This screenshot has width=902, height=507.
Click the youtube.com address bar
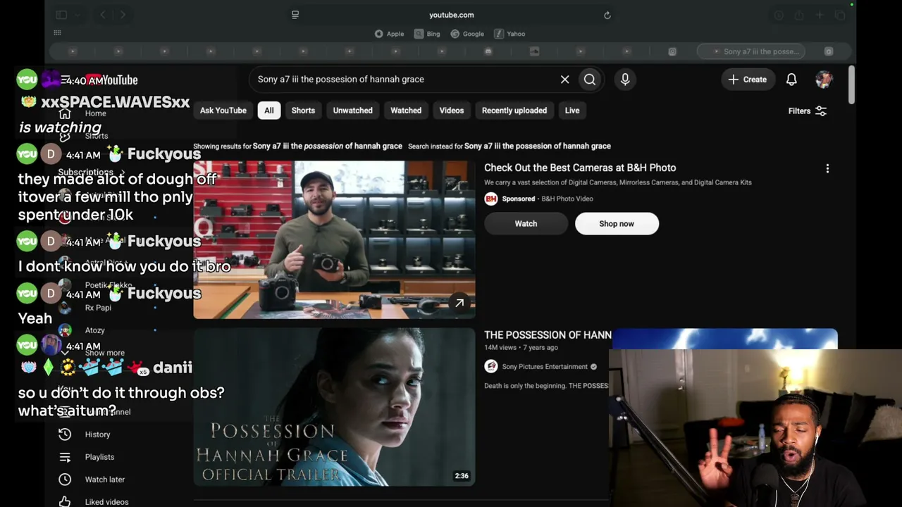click(451, 15)
